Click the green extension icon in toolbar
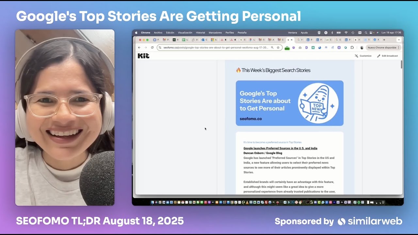The image size is (418, 235). pos(287,48)
